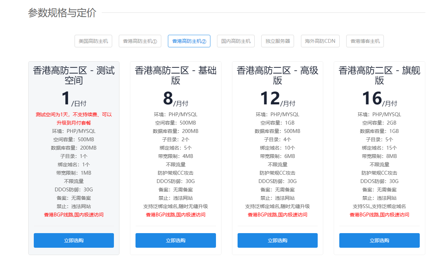Open the 香港博客主机 tab

click(365, 41)
